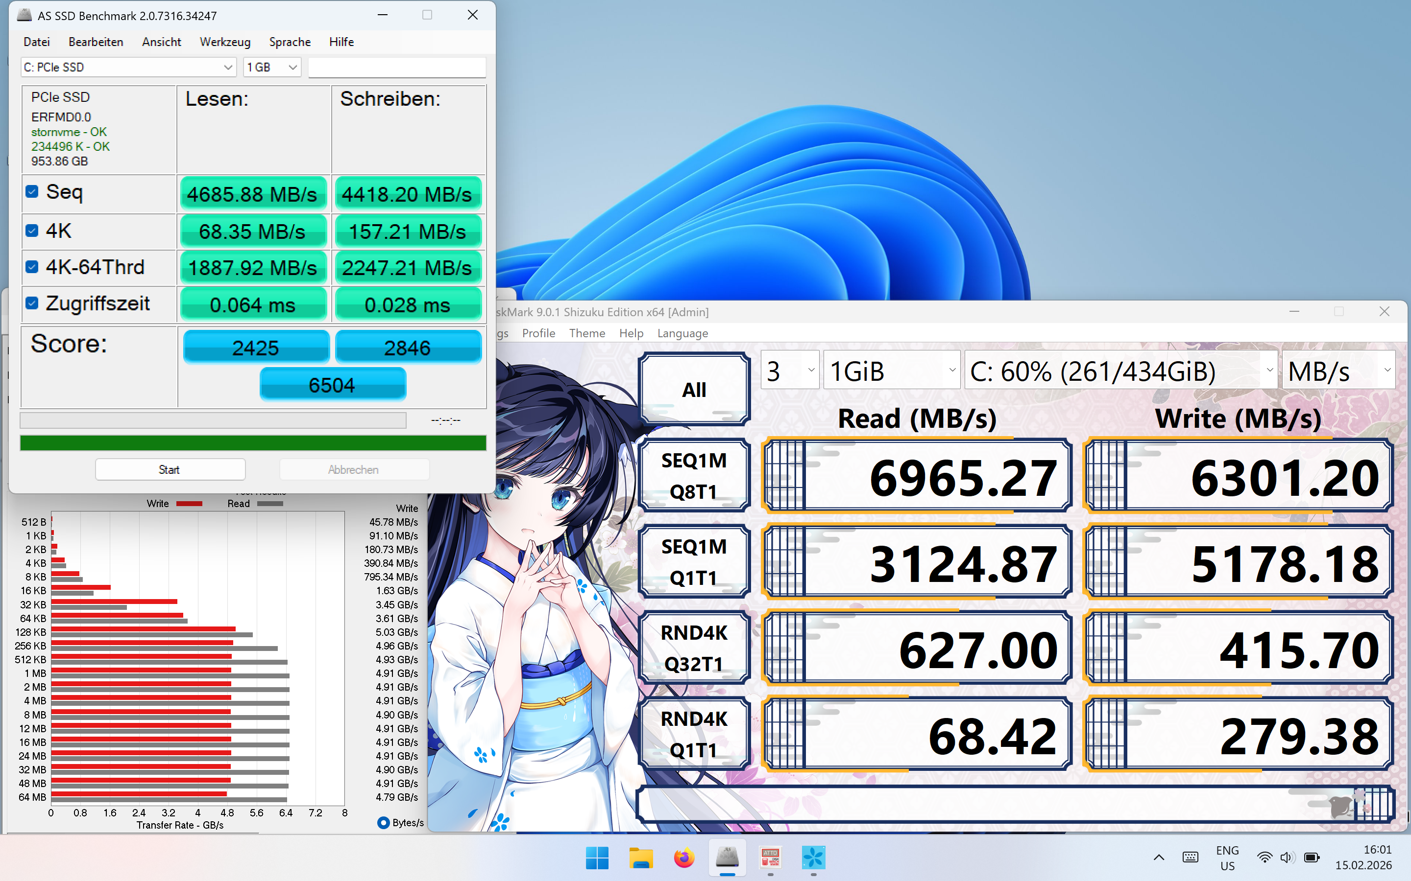Run All tests in CrystalDiskMark

pyautogui.click(x=693, y=388)
